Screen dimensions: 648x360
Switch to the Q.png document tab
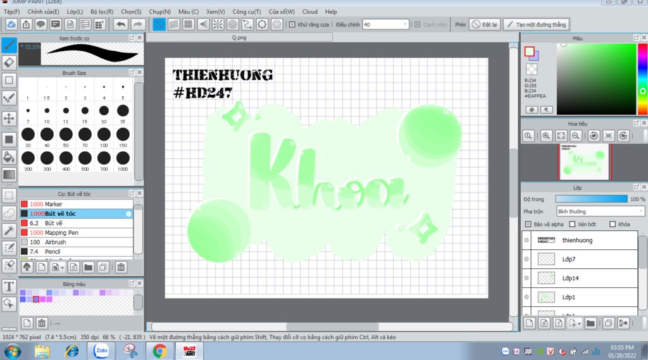[239, 37]
